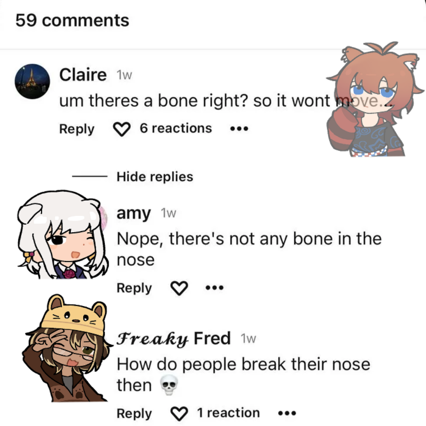Reply to amy's comment
The height and width of the screenshot is (426, 426).
pyautogui.click(x=134, y=288)
